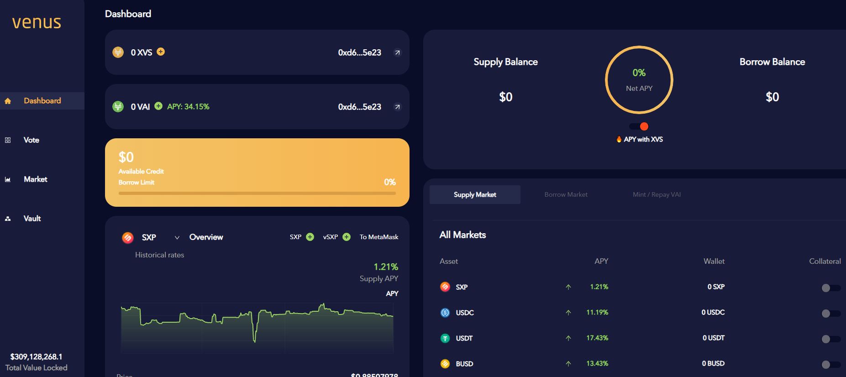Click the plus icon next to 0 XVS
The height and width of the screenshot is (377, 846).
coord(161,52)
